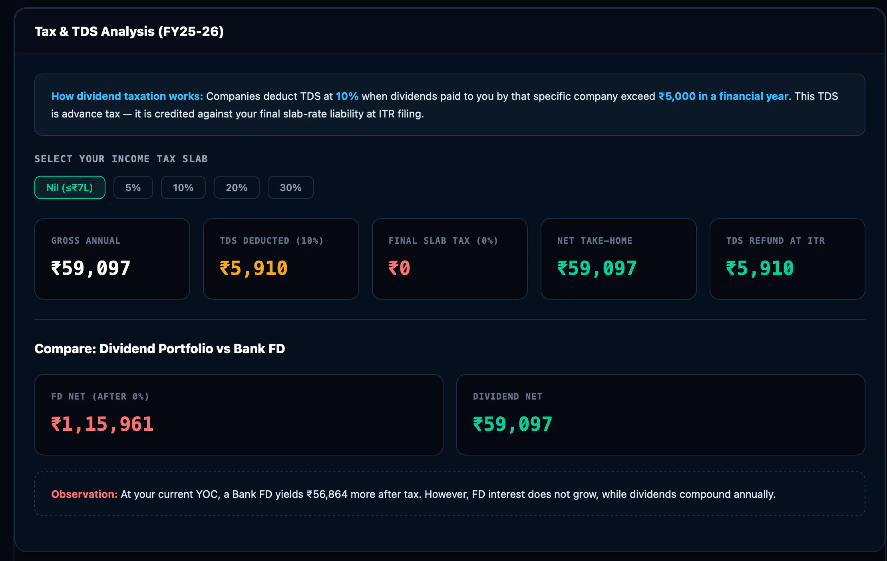Select the 5% tax slab

click(133, 187)
